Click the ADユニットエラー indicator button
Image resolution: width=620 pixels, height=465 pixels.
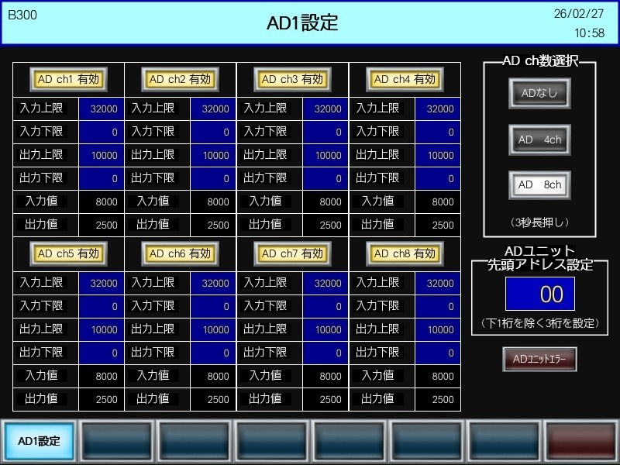pos(539,359)
